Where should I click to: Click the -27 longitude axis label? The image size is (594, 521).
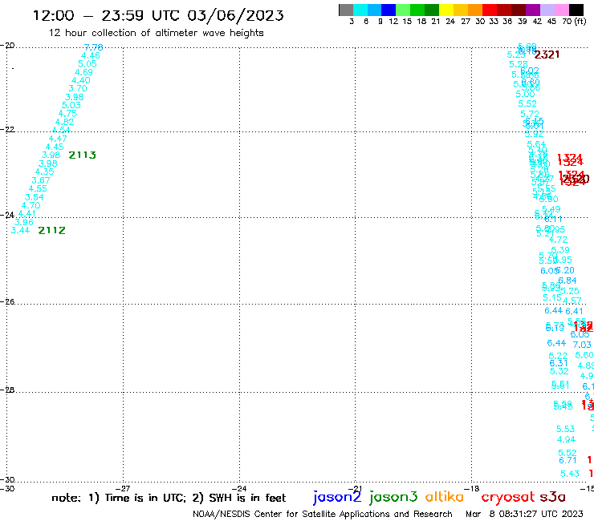[x=123, y=489]
